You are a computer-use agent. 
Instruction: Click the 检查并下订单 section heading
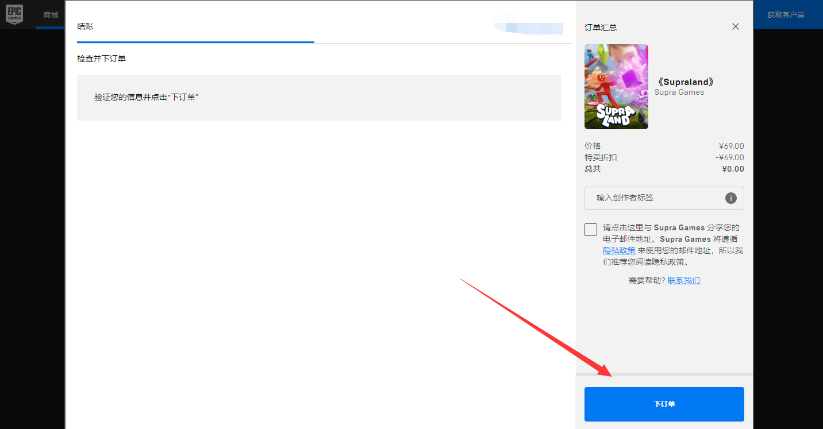[101, 59]
